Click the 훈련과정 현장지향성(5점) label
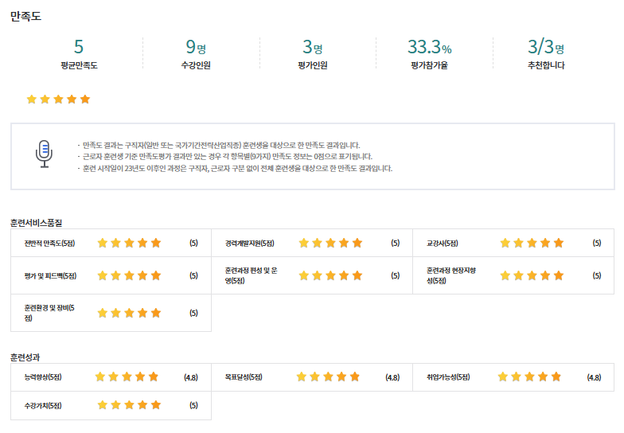624x433 pixels. (451, 275)
